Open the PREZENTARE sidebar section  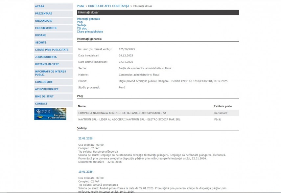click(x=44, y=13)
